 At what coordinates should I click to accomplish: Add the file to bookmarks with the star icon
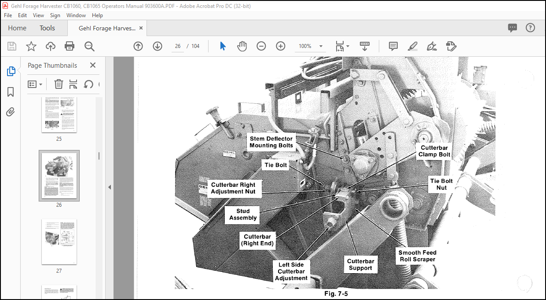click(31, 46)
